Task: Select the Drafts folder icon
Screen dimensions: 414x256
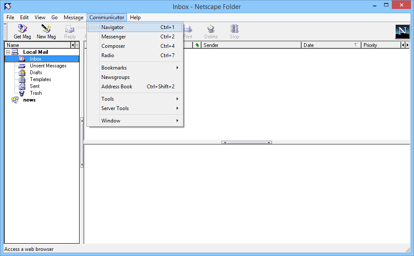Action: (22, 72)
